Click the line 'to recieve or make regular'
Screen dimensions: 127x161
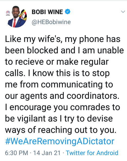click(57, 62)
